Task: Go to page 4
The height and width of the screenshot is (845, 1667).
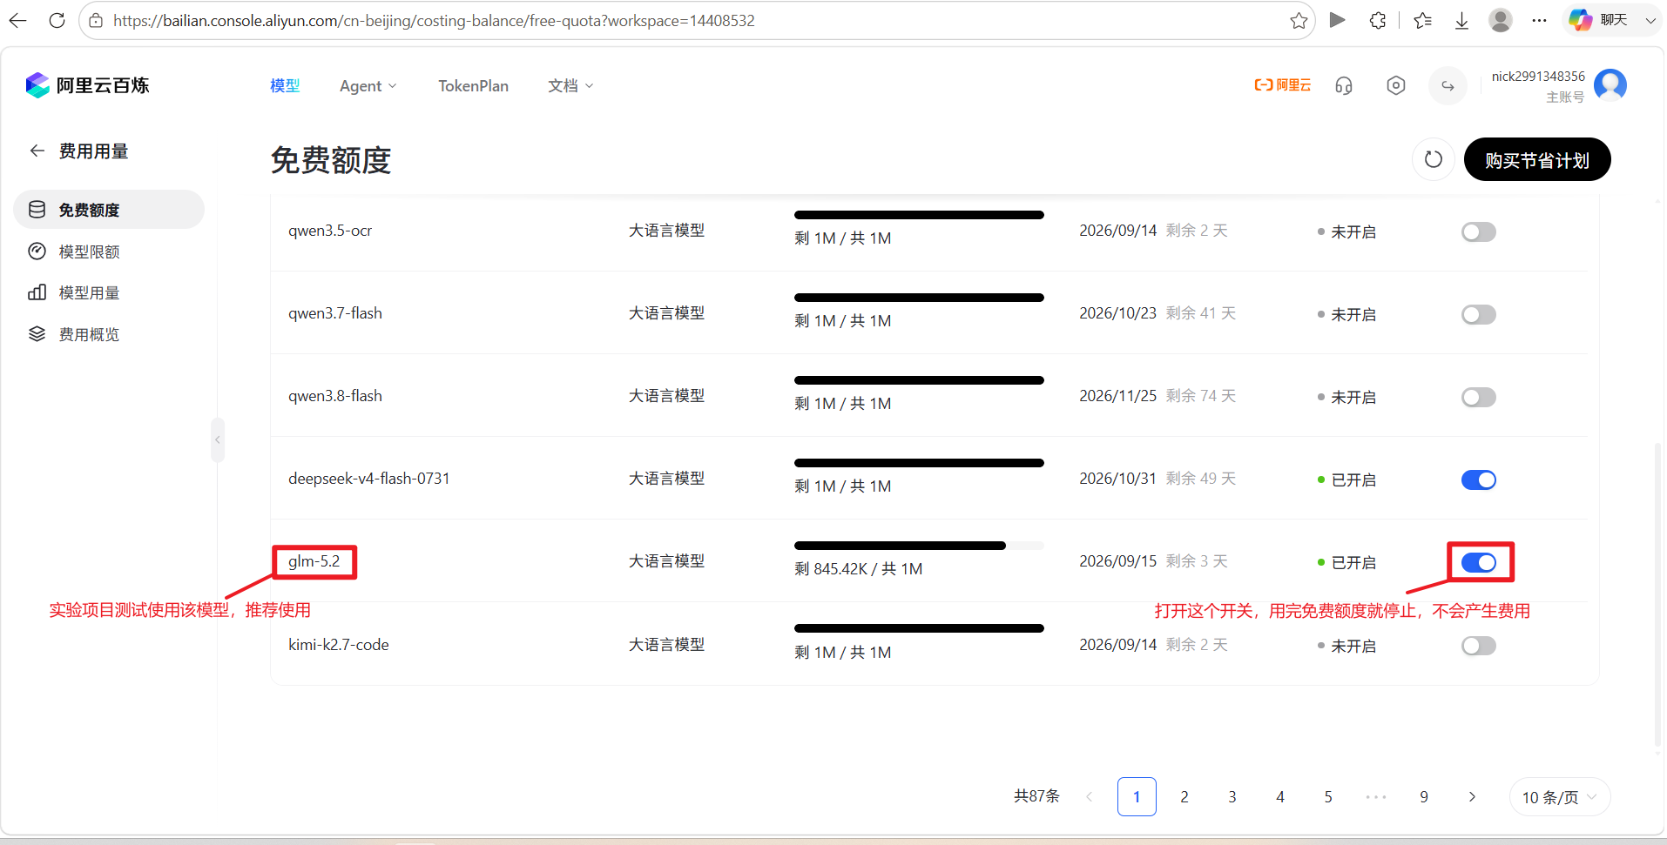Action: click(x=1280, y=796)
